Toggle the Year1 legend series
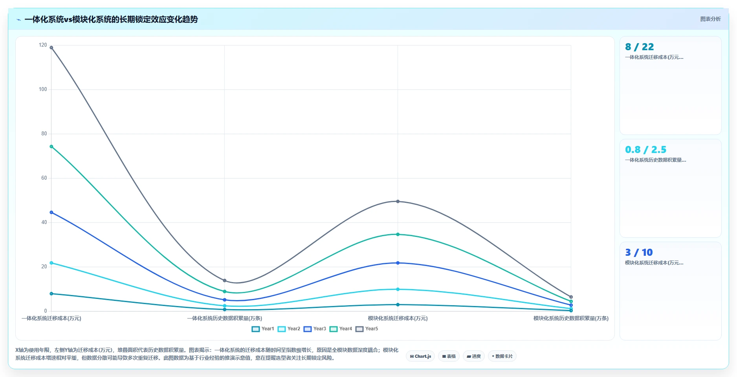The width and height of the screenshot is (737, 377). pos(263,329)
